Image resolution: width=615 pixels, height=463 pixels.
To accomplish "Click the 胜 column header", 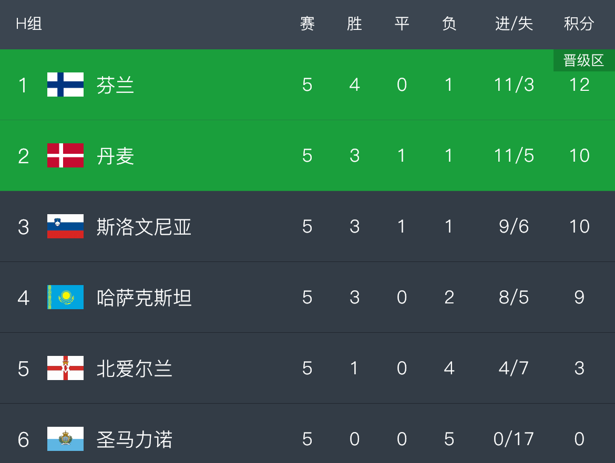I will pyautogui.click(x=354, y=24).
